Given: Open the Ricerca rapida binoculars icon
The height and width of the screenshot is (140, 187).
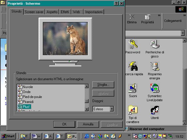Looking at the screenshot, I should click(x=133, y=66).
